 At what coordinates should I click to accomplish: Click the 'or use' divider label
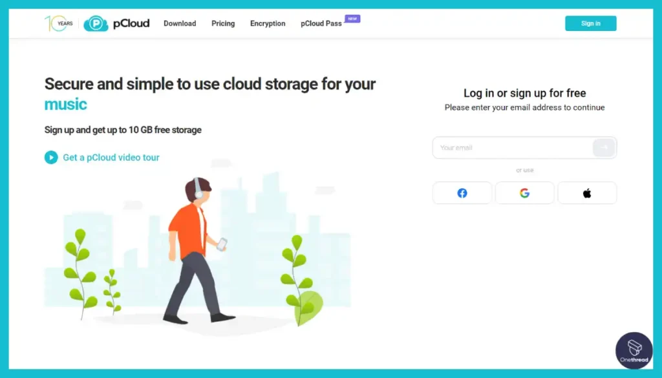point(524,170)
